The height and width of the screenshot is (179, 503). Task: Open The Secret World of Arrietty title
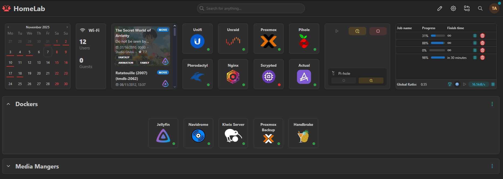click(133, 33)
